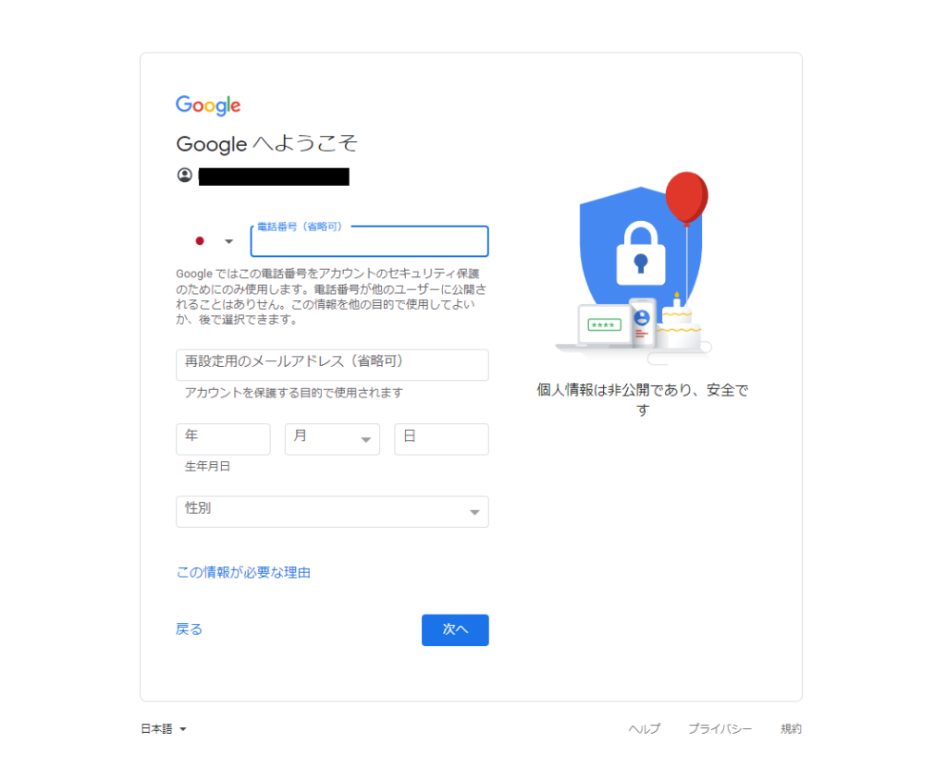
Task: Open the 性別 gender dropdown
Action: tap(332, 512)
